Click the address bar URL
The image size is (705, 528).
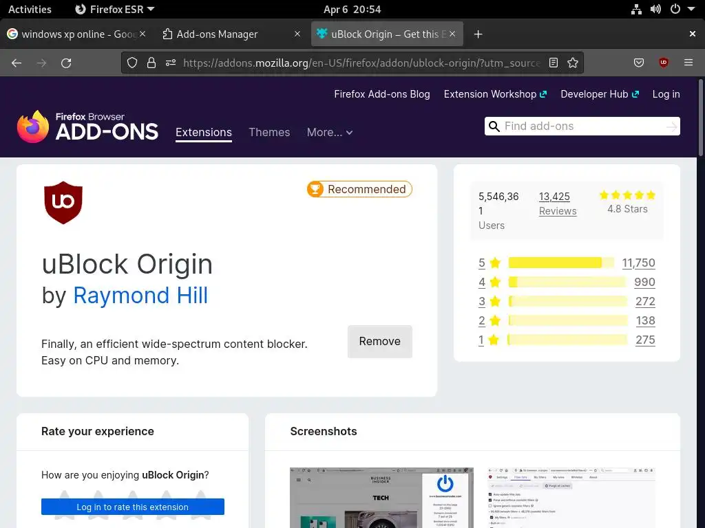(361, 63)
